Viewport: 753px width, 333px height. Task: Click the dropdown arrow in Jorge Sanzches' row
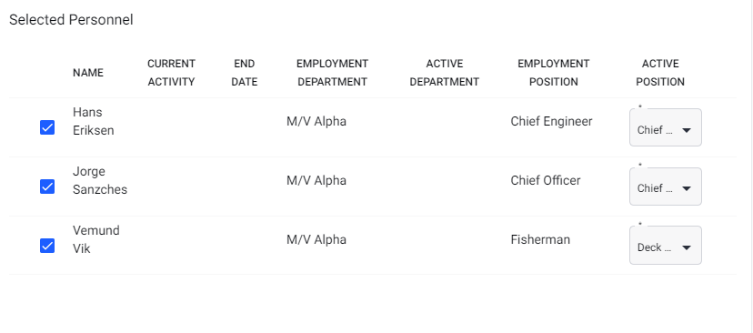(687, 189)
